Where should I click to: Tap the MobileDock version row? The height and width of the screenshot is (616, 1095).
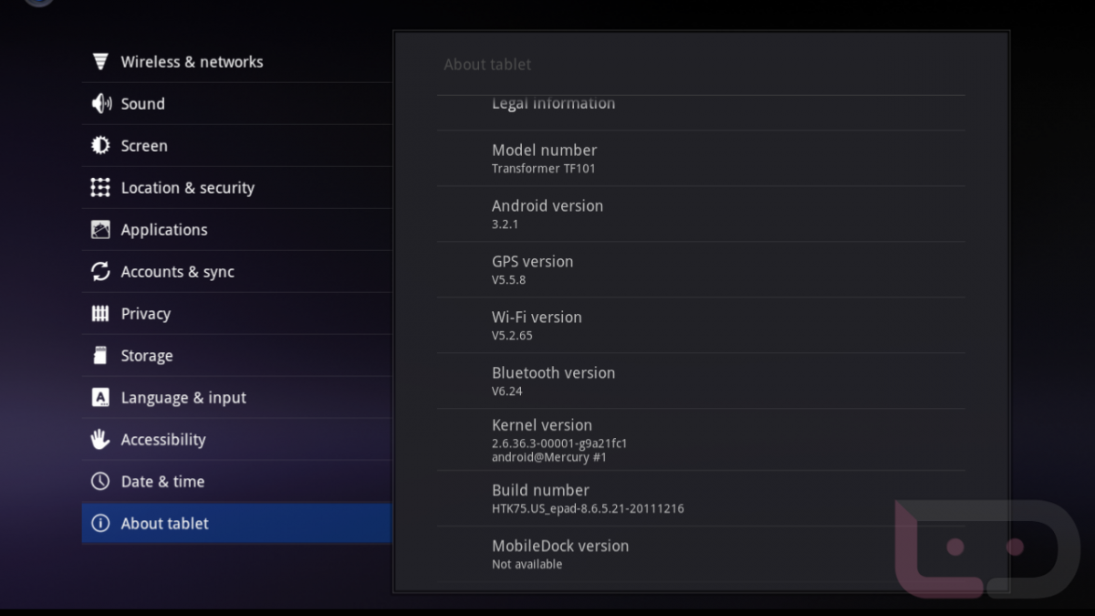point(700,554)
